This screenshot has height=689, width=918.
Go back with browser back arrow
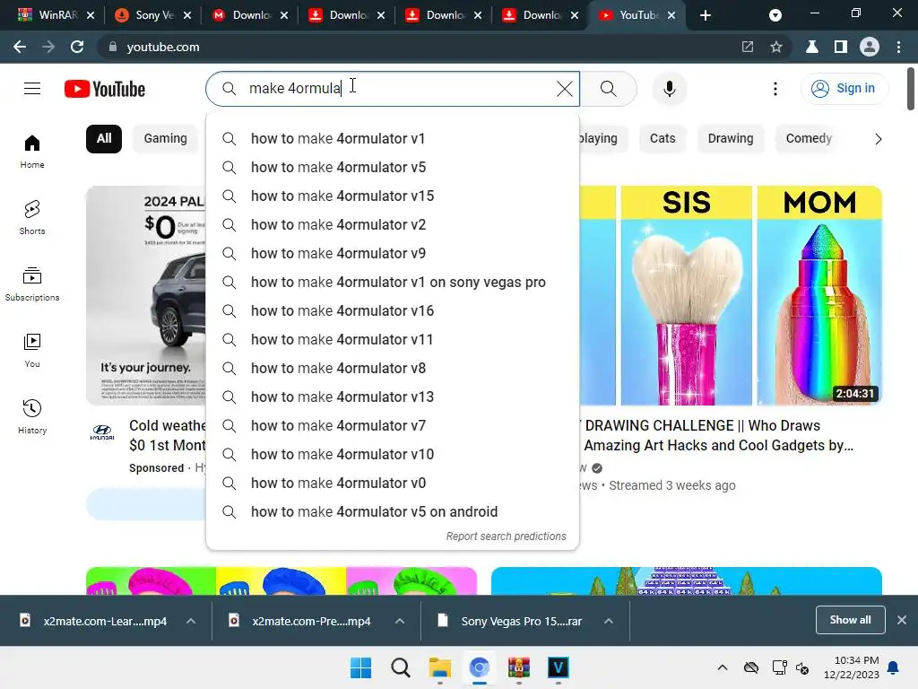pyautogui.click(x=20, y=47)
